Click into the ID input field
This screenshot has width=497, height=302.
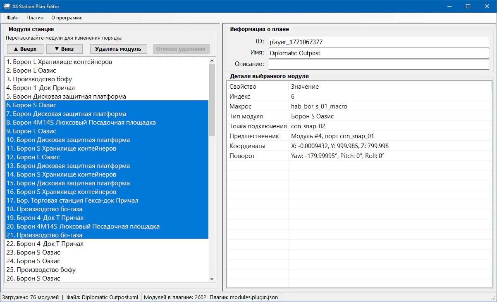(378, 42)
